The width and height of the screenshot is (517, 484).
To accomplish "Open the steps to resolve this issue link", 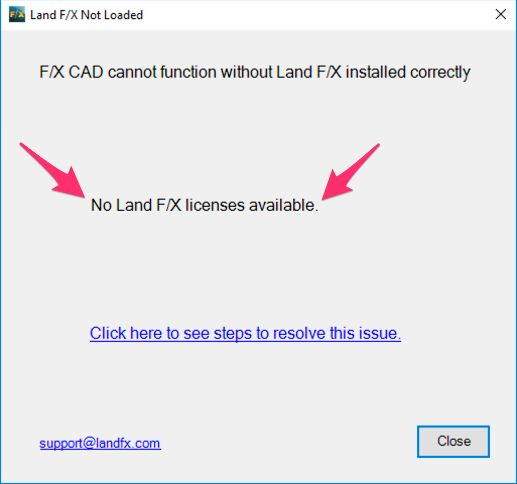I will tap(245, 333).
